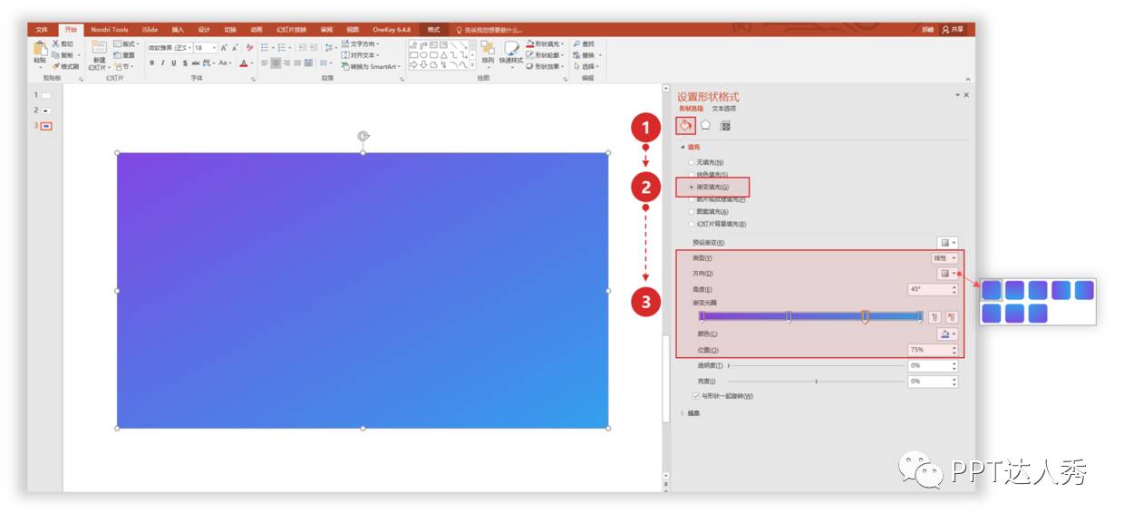
Task: Collapse the Fill (填充) section
Action: click(683, 146)
